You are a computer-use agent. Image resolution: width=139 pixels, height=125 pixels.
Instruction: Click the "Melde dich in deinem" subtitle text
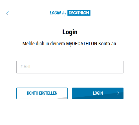click(44, 44)
